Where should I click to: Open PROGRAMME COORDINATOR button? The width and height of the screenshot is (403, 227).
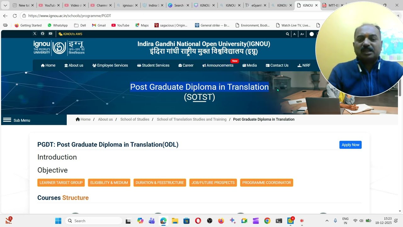click(x=267, y=183)
